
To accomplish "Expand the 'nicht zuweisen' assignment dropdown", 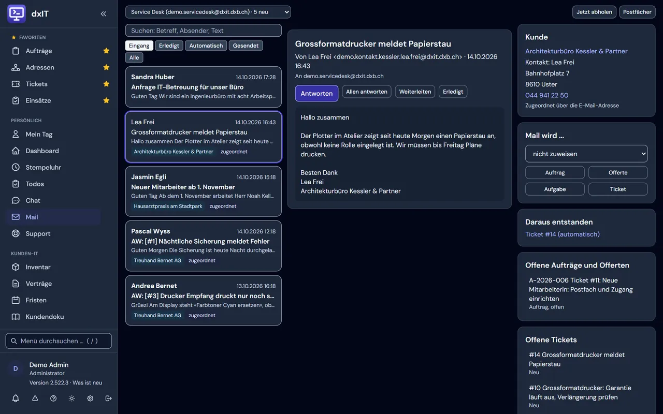I will 586,154.
